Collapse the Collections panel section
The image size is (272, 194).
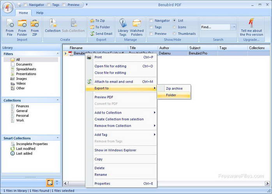pyautogui.click(x=58, y=100)
